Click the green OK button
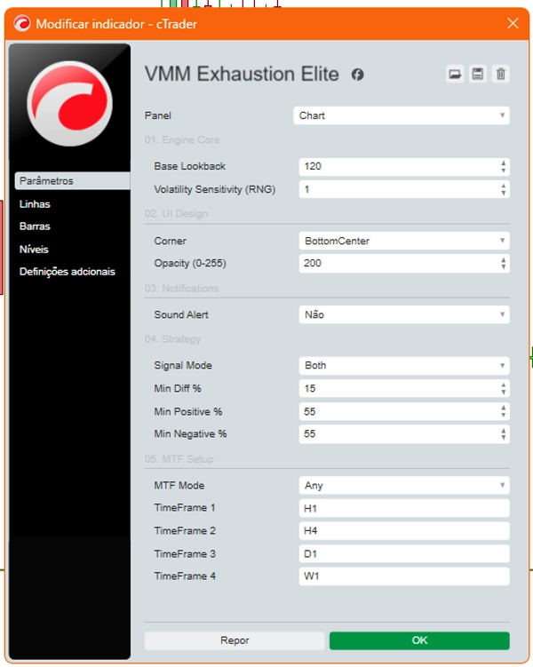Screen dimensions: 533x667 [x=419, y=640]
